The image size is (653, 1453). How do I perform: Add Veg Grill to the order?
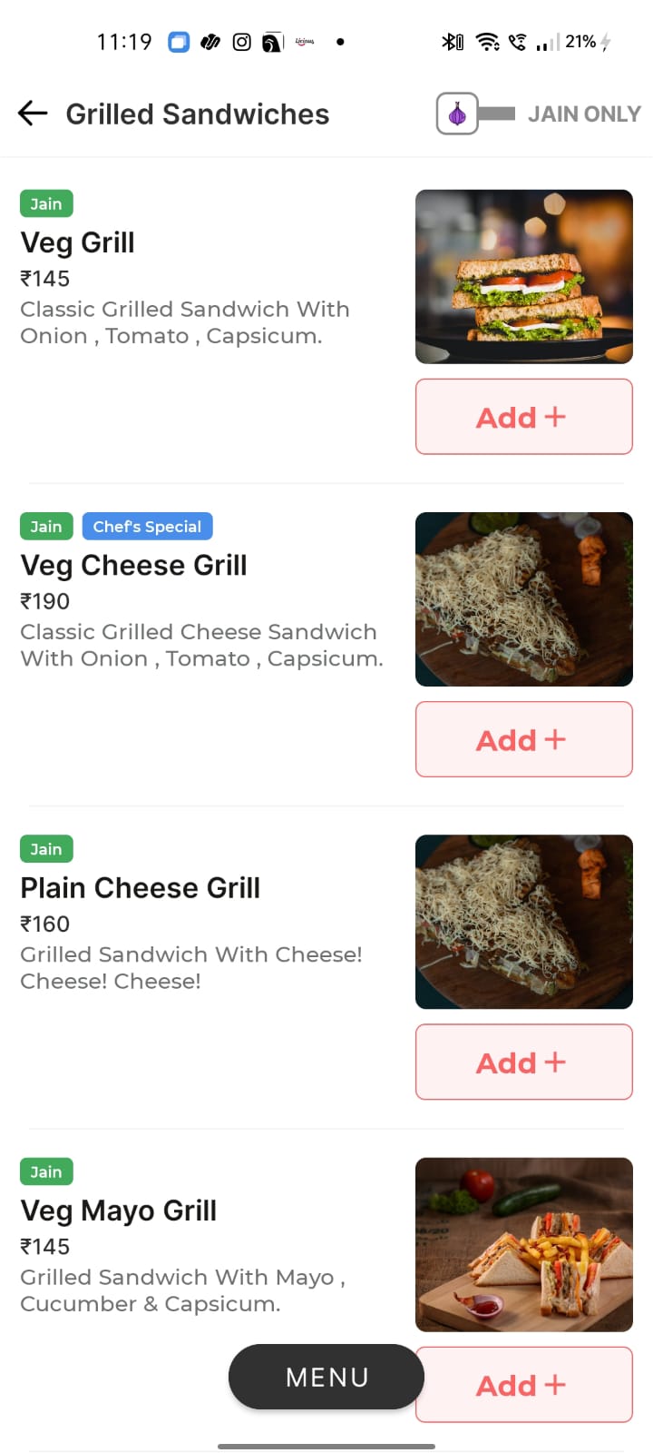tap(523, 417)
